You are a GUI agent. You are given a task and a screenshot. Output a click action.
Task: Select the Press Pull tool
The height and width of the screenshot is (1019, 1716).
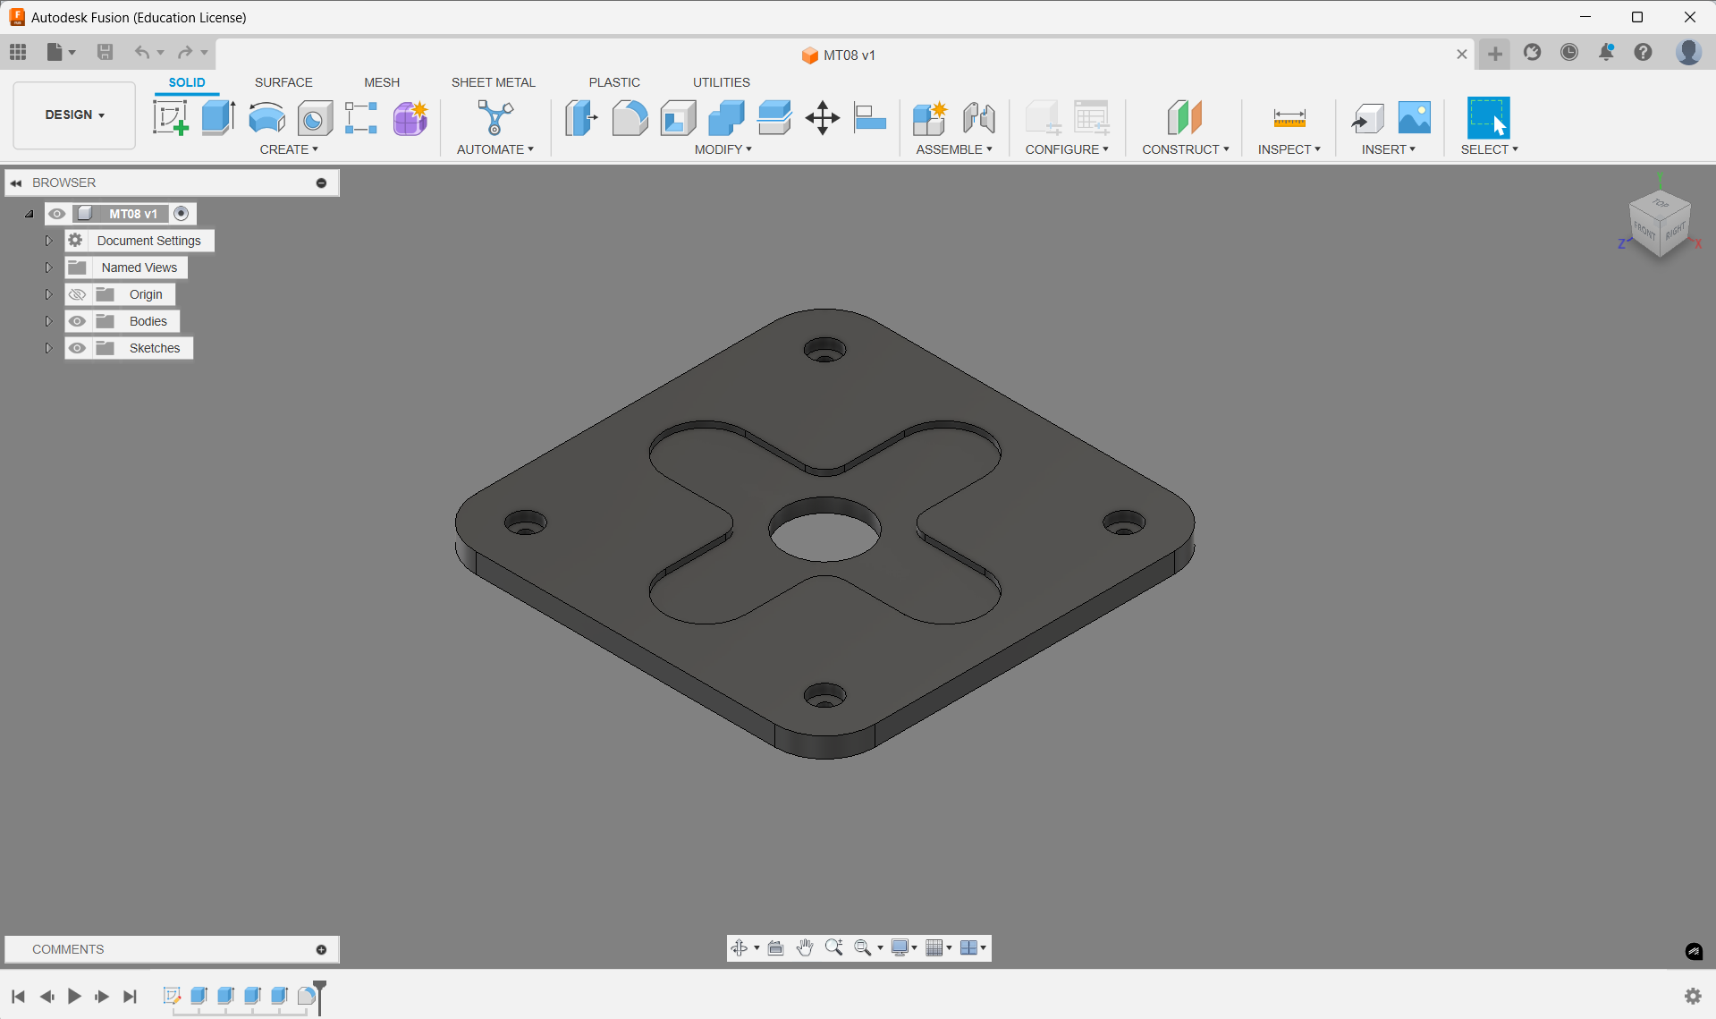[581, 117]
